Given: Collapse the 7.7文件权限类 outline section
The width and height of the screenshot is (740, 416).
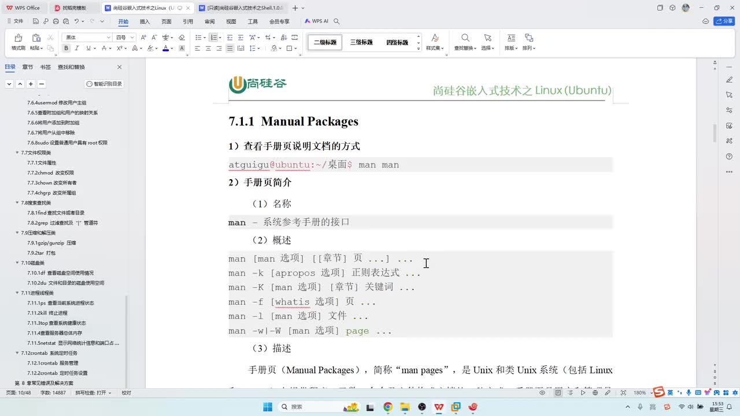Looking at the screenshot, I should point(17,153).
